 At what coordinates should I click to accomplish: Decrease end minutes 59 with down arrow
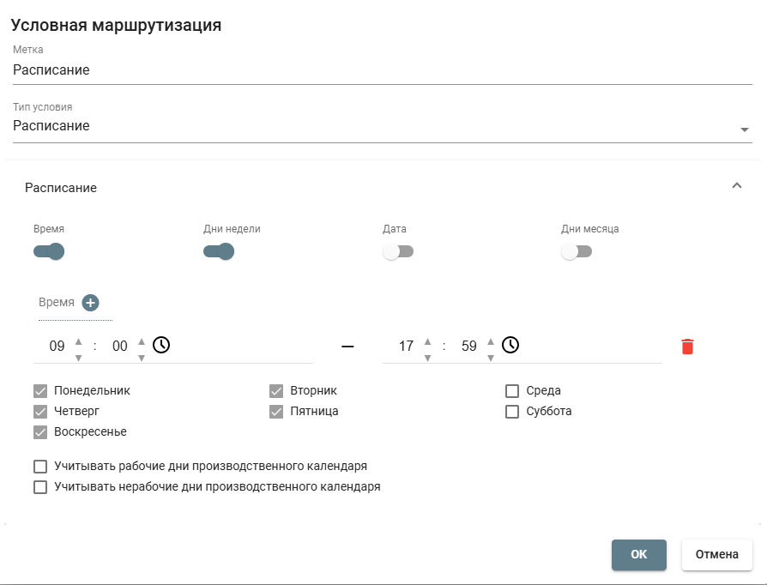491,358
